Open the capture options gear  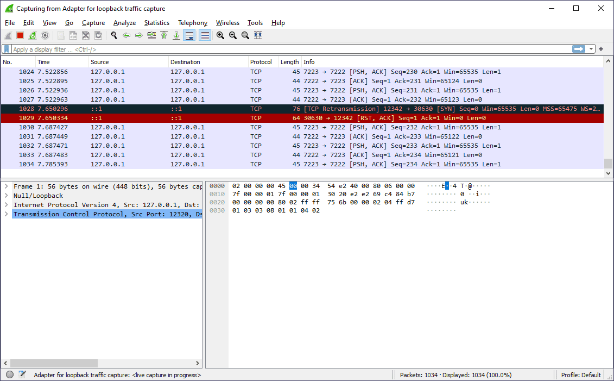point(45,35)
